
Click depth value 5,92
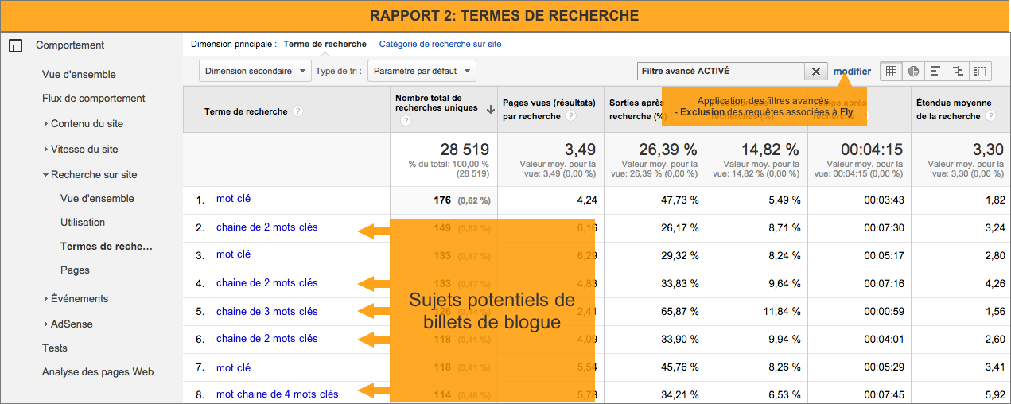[995, 394]
